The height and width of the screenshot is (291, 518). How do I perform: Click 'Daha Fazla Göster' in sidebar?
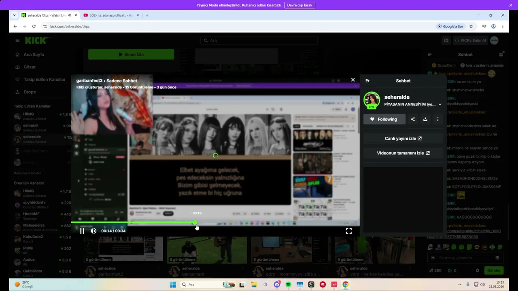[x=28, y=173]
